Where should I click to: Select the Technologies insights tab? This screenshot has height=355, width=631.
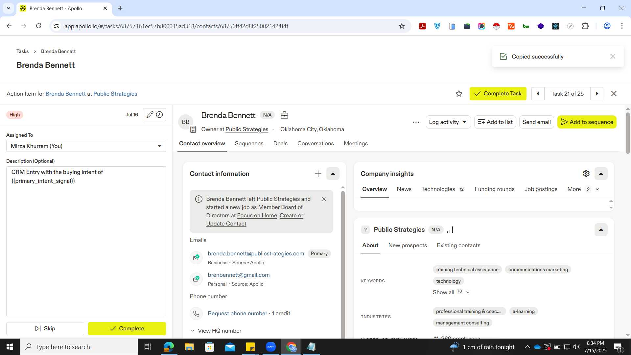(442, 189)
